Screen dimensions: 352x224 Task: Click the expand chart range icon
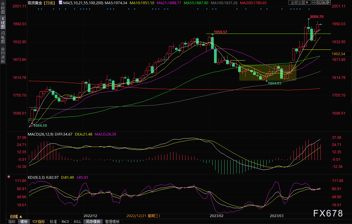click(x=324, y=2)
